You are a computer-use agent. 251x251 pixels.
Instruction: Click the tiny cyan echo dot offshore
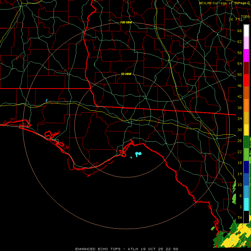[131, 158]
